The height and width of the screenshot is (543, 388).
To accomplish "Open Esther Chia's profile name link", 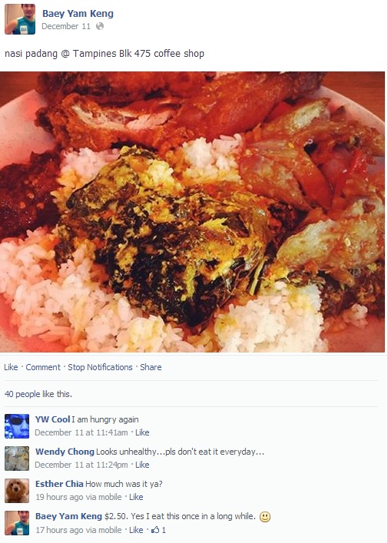I will coord(59,484).
